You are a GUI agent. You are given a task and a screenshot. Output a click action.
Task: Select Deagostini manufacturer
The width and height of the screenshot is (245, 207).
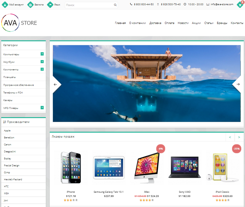point(10,152)
